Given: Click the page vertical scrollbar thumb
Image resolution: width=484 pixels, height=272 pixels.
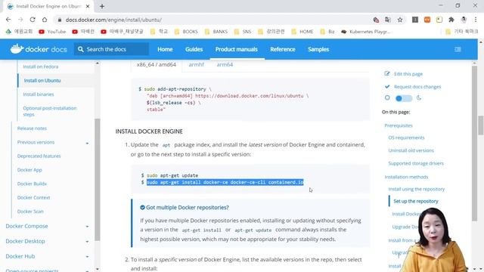Looking at the screenshot, I should [481, 125].
